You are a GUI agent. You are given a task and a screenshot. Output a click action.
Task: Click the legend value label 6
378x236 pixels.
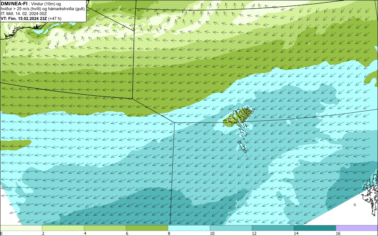pyautogui.click(x=127, y=233)
